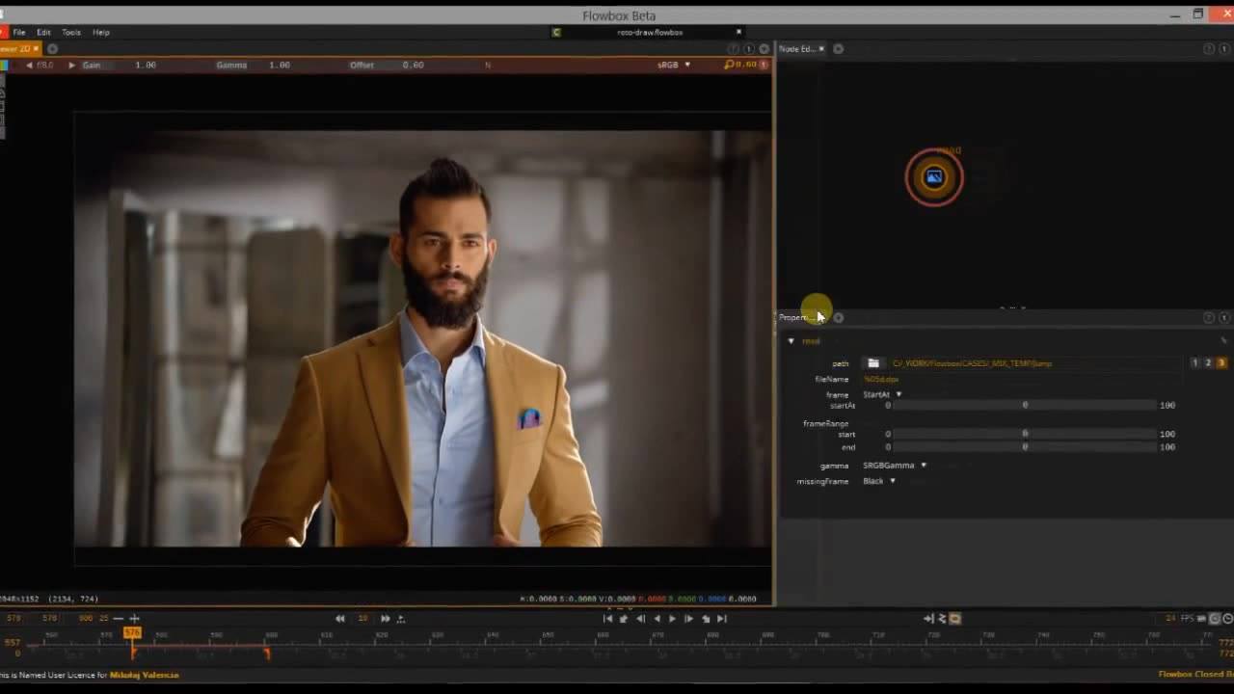1234x694 pixels.
Task: Select the roto-draw.flowbox document tab
Action: pyautogui.click(x=650, y=33)
